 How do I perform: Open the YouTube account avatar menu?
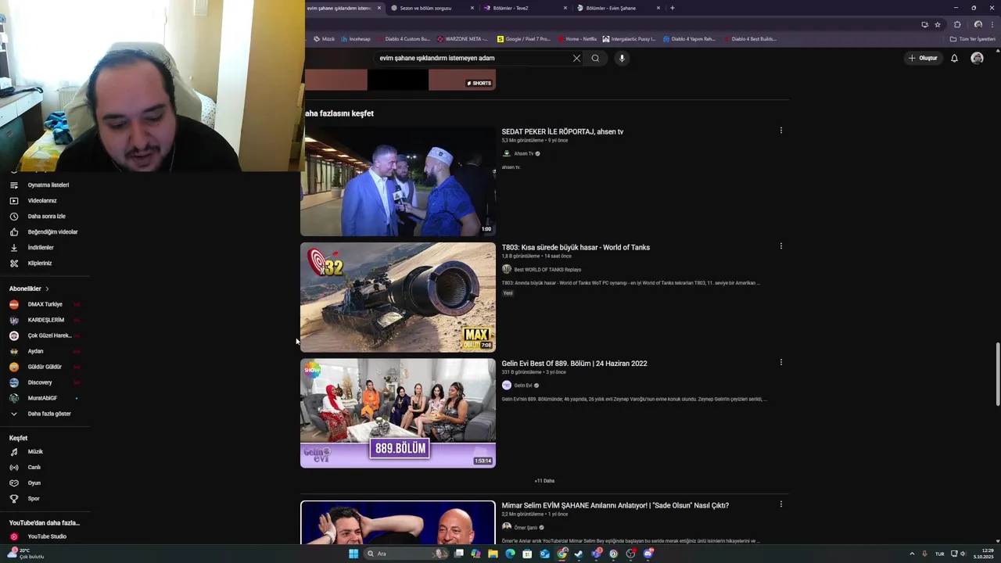click(977, 58)
